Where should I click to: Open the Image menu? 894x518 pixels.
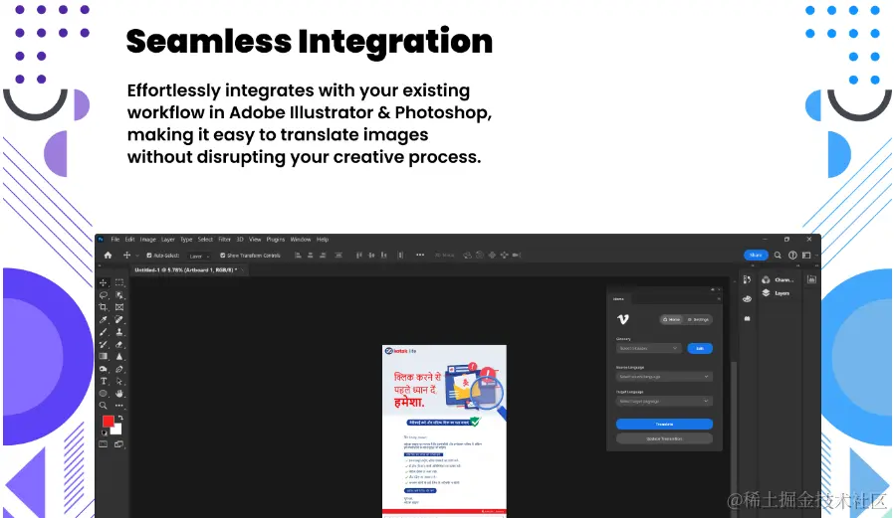pos(148,240)
